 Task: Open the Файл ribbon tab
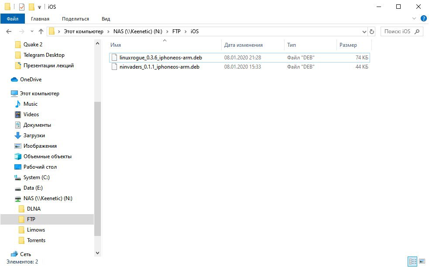click(x=13, y=19)
